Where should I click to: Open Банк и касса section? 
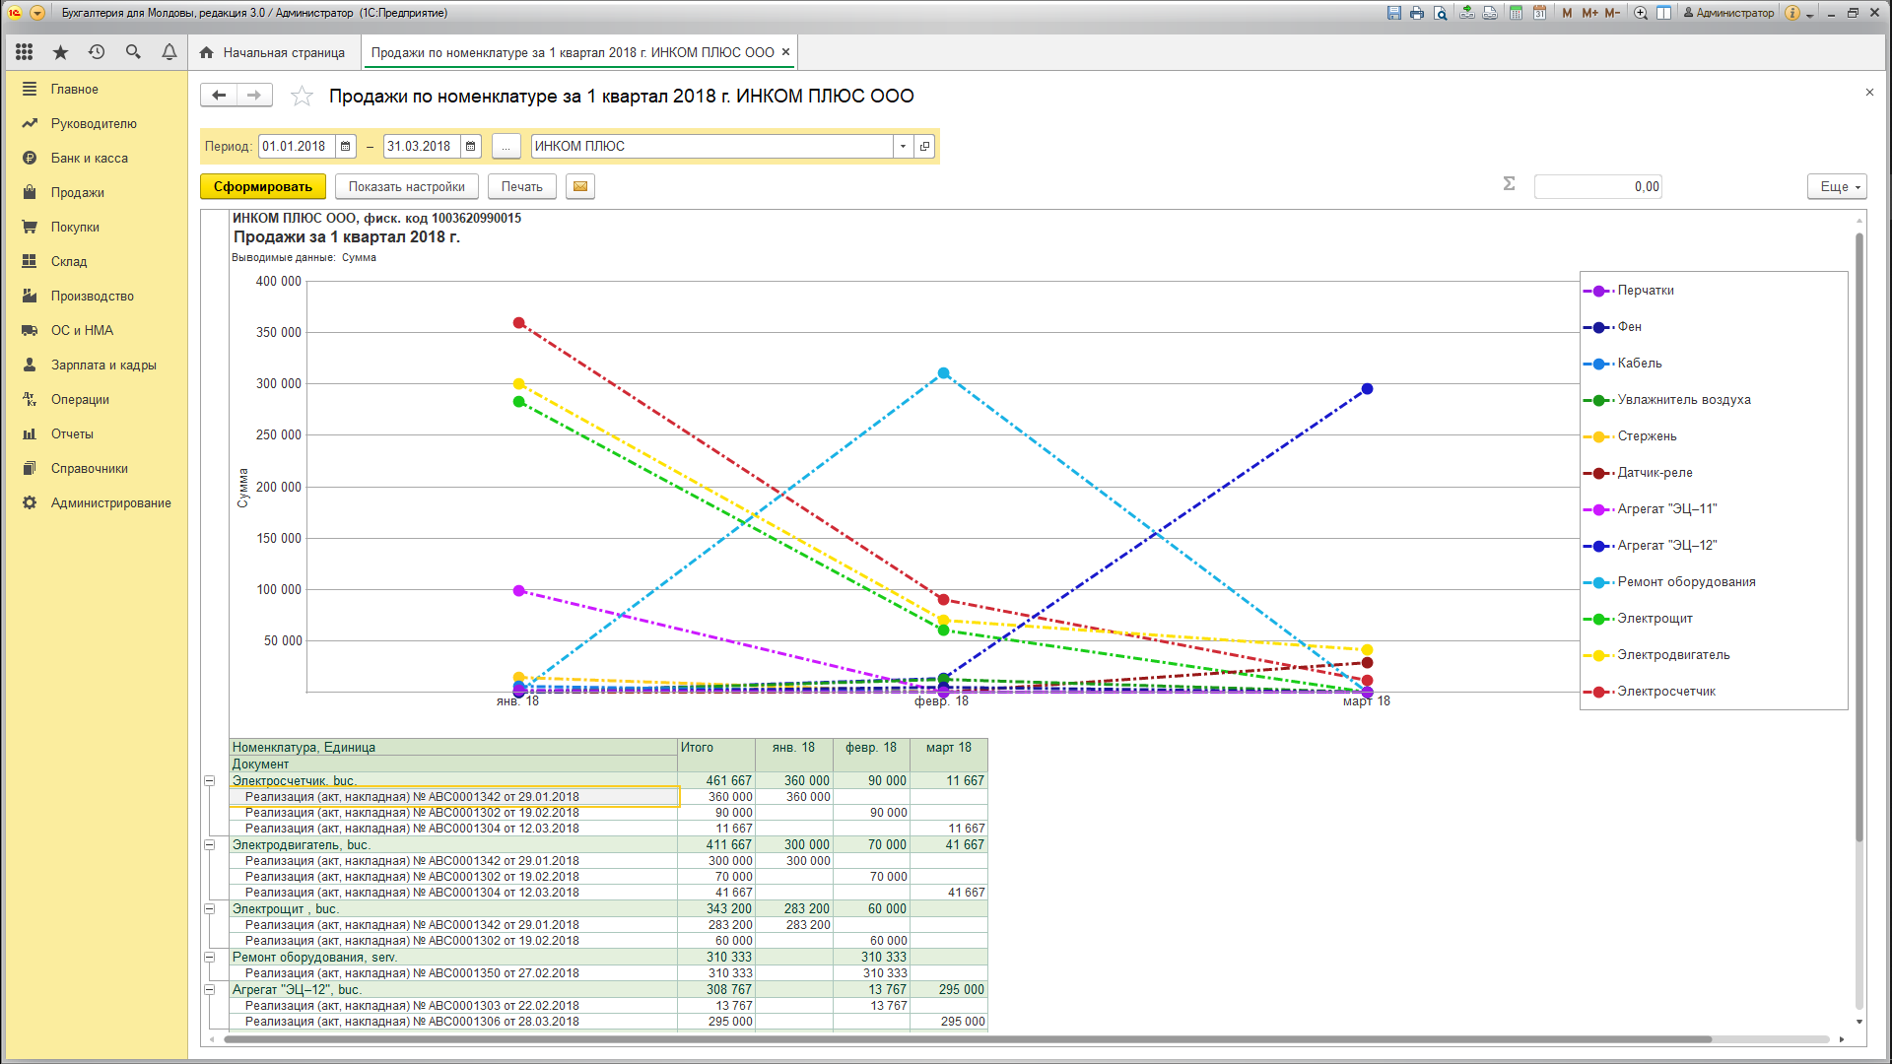[x=89, y=158]
